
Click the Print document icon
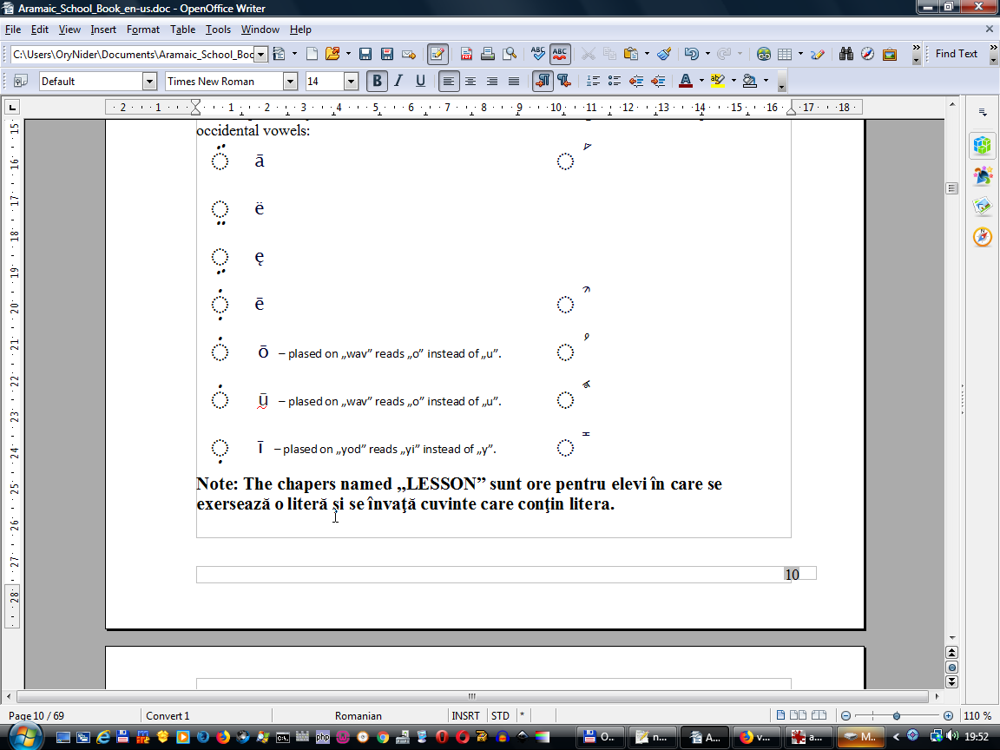(489, 54)
